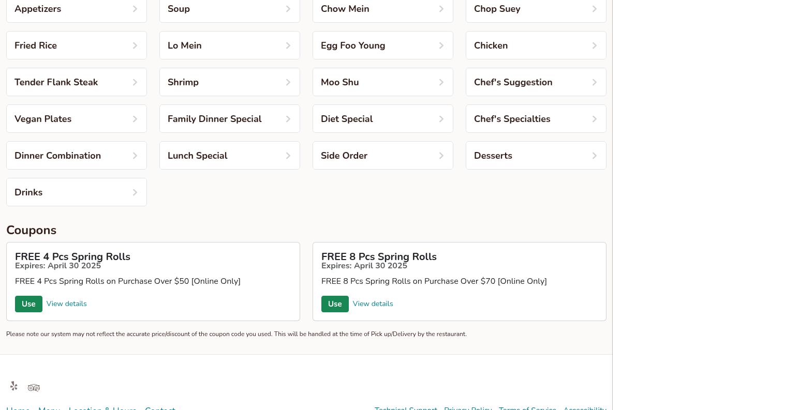Click the arrow icon beside Lo Mein
Image resolution: width=799 pixels, height=410 pixels.
pos(288,45)
